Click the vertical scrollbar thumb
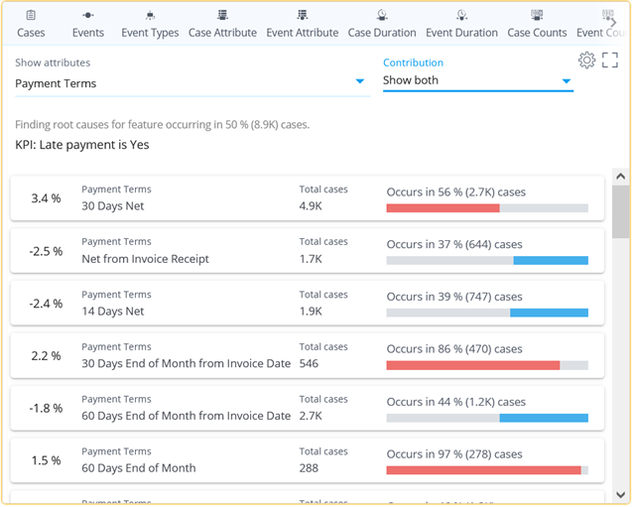 (620, 211)
